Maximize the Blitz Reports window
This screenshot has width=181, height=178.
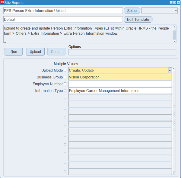coord(175,2)
